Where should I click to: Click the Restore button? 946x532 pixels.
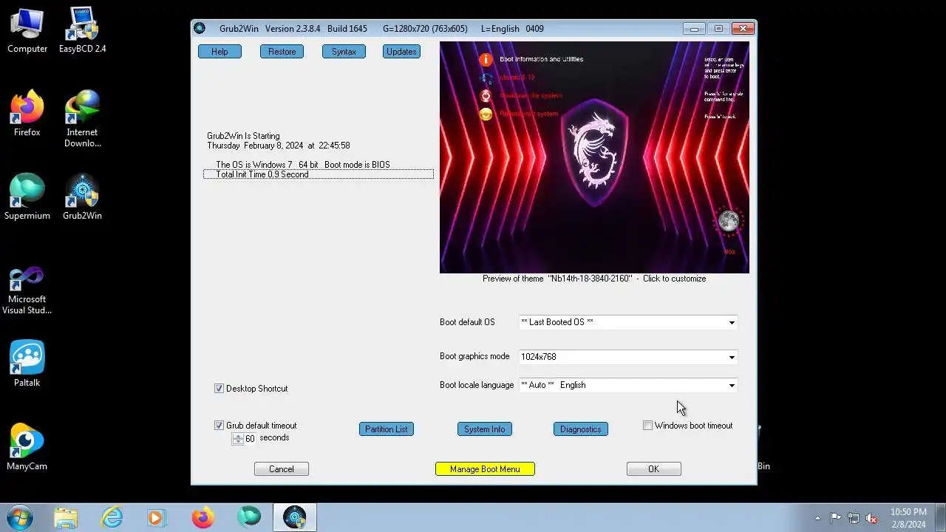tap(282, 52)
